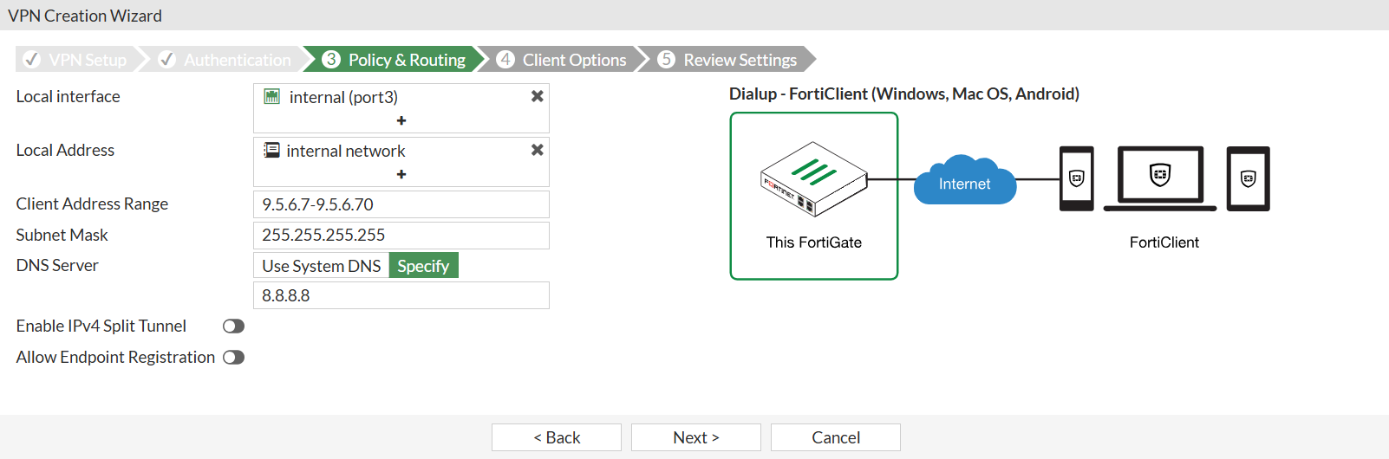Click the Internet cloud icon
1389x459 pixels.
964,180
